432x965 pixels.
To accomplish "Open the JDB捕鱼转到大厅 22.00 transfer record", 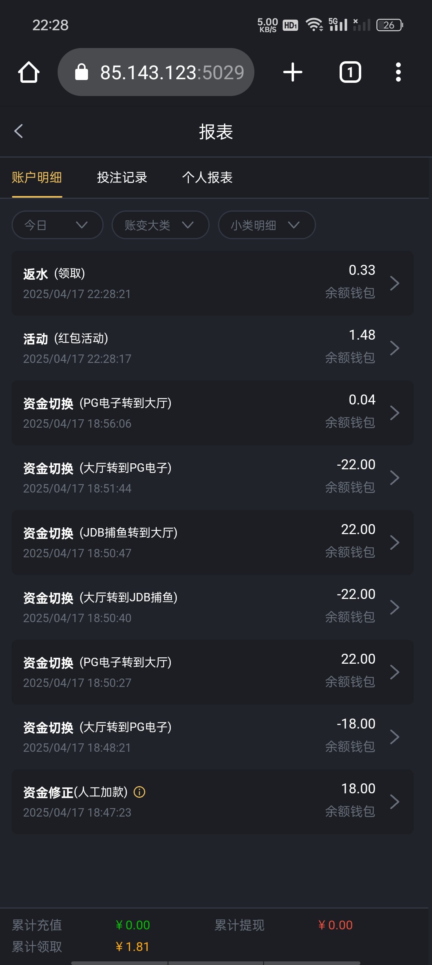I will point(212,542).
